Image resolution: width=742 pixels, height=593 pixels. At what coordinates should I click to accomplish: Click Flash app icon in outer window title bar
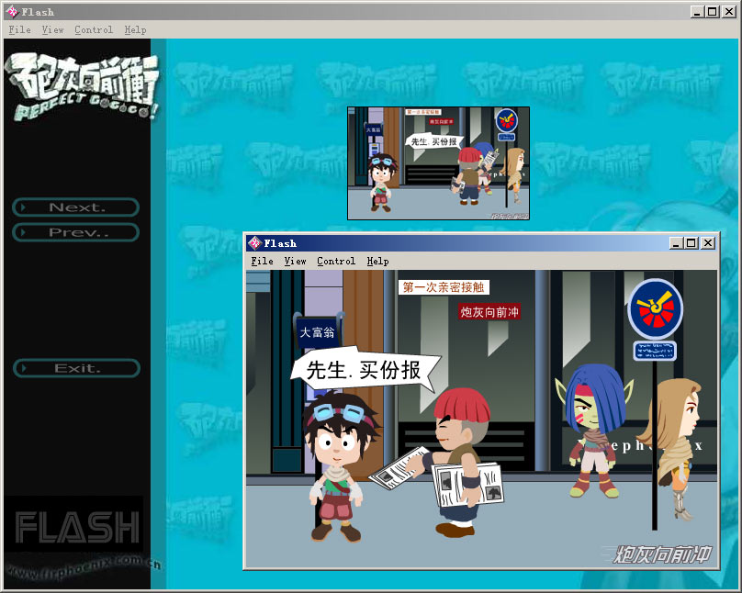click(x=11, y=12)
